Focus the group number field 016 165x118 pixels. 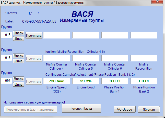pyautogui.click(x=6, y=58)
